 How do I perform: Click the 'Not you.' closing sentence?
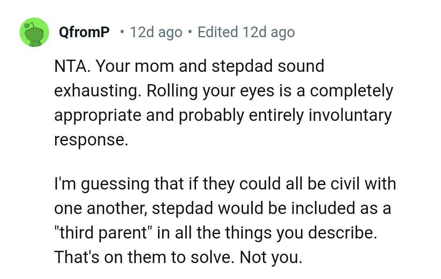[271, 257]
